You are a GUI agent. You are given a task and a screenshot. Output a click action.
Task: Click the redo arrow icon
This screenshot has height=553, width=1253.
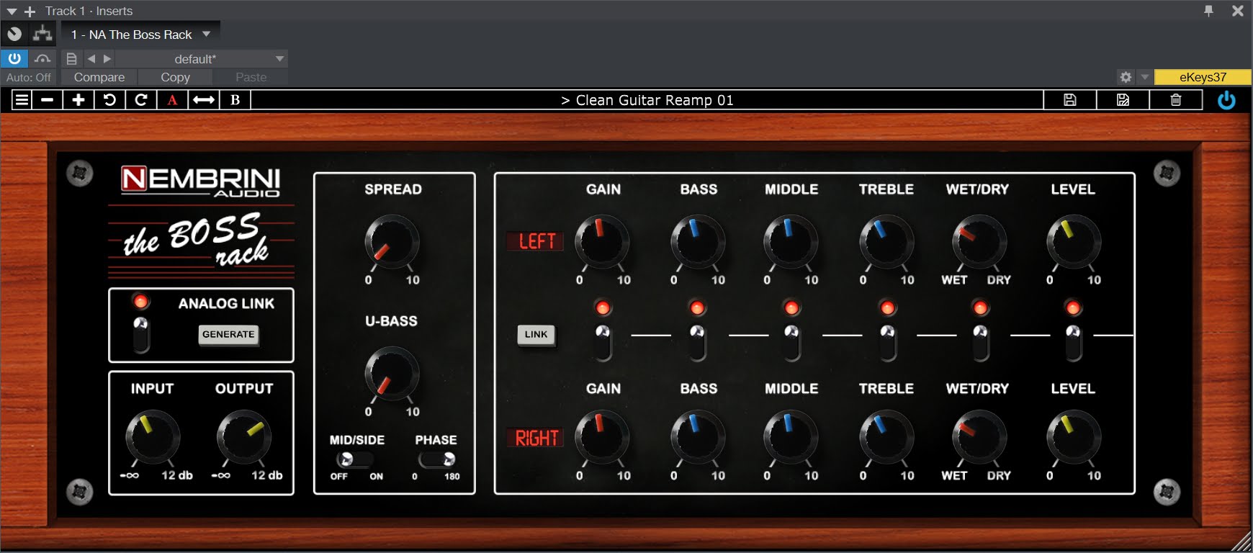pos(141,100)
